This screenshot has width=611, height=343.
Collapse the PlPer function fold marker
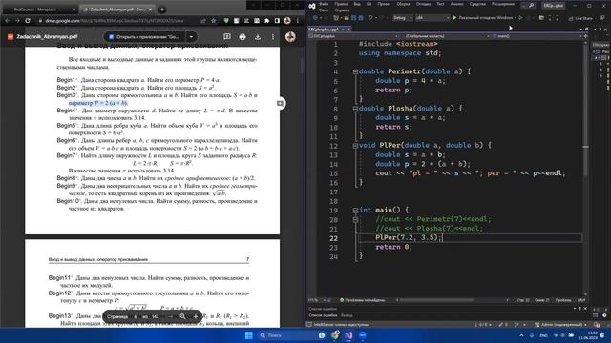tap(355, 146)
